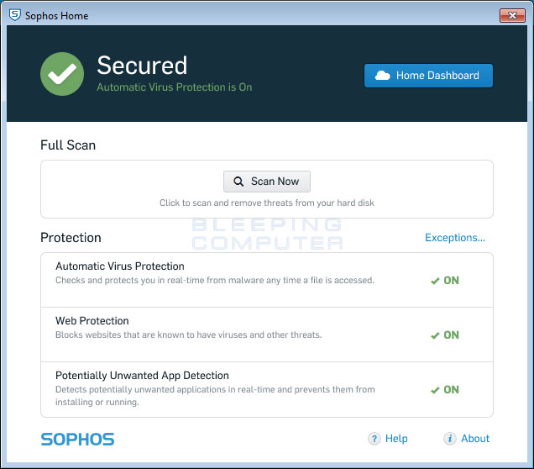Click the magnifier icon on Scan Now
This screenshot has width=534, height=469.
[239, 182]
